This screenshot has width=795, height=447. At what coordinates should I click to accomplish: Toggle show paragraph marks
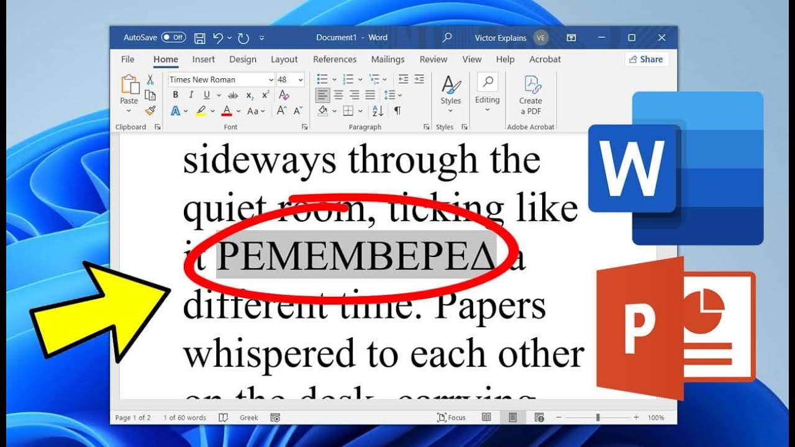397,111
